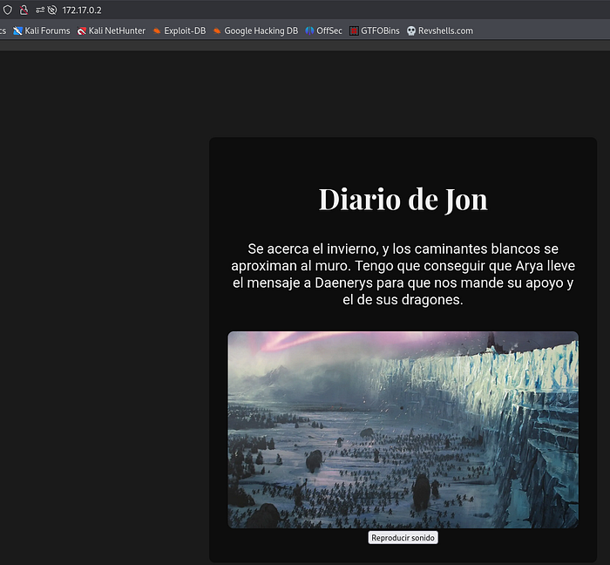610x565 pixels.
Task: Click the paragraph mentioning Arya and Daenerys
Action: [403, 275]
